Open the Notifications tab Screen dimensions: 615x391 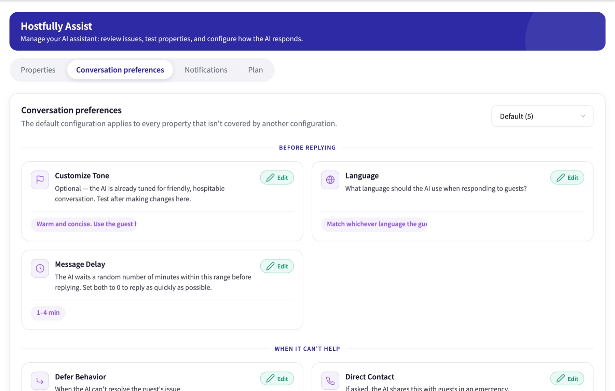tap(206, 70)
